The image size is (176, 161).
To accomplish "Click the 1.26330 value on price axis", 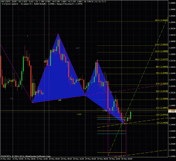I will click(x=172, y=29).
